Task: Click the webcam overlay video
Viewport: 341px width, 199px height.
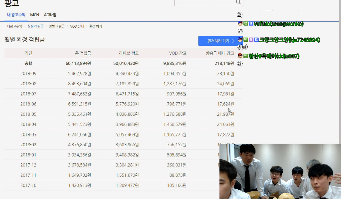Action: [280, 171]
